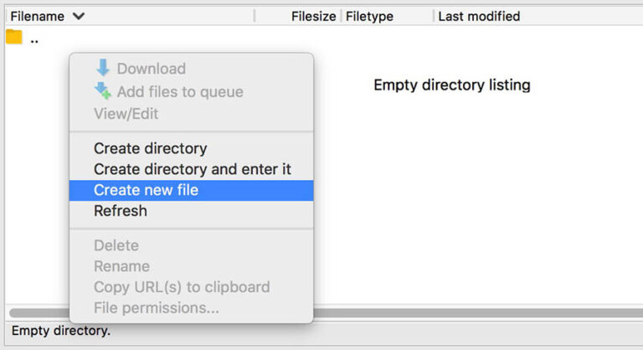Screen dimensions: 643x350
Task: Click the Rename menu entry
Action: (121, 266)
